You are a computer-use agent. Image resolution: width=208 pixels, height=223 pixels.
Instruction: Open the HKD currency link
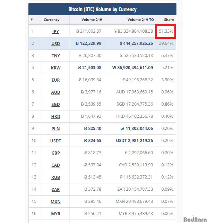point(55,116)
